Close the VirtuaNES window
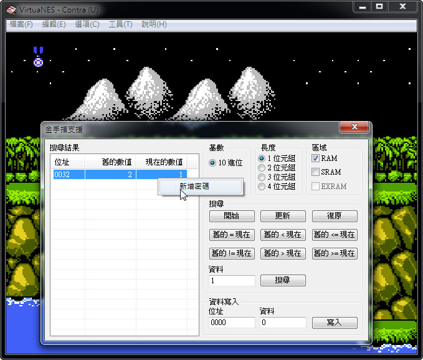Screen dimensions: 423x360 (402, 7)
